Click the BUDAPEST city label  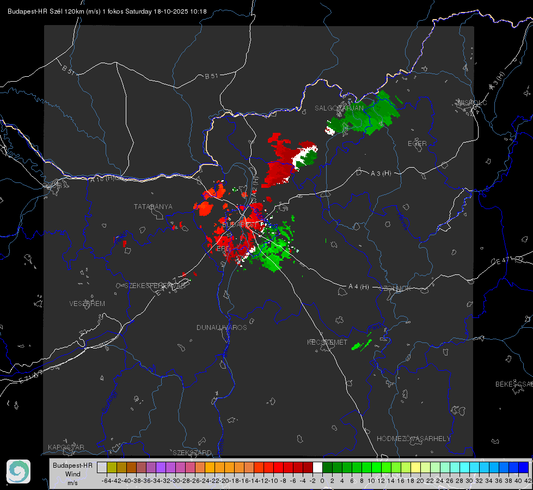tap(240, 225)
